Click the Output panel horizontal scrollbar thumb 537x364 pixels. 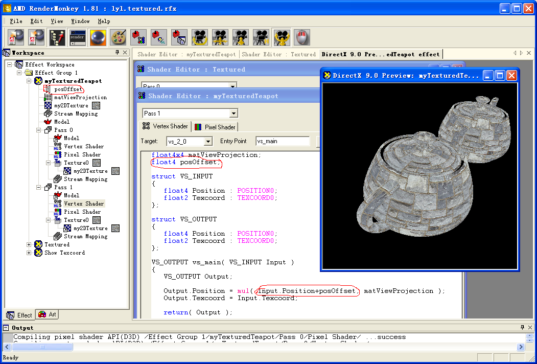(x=42, y=347)
